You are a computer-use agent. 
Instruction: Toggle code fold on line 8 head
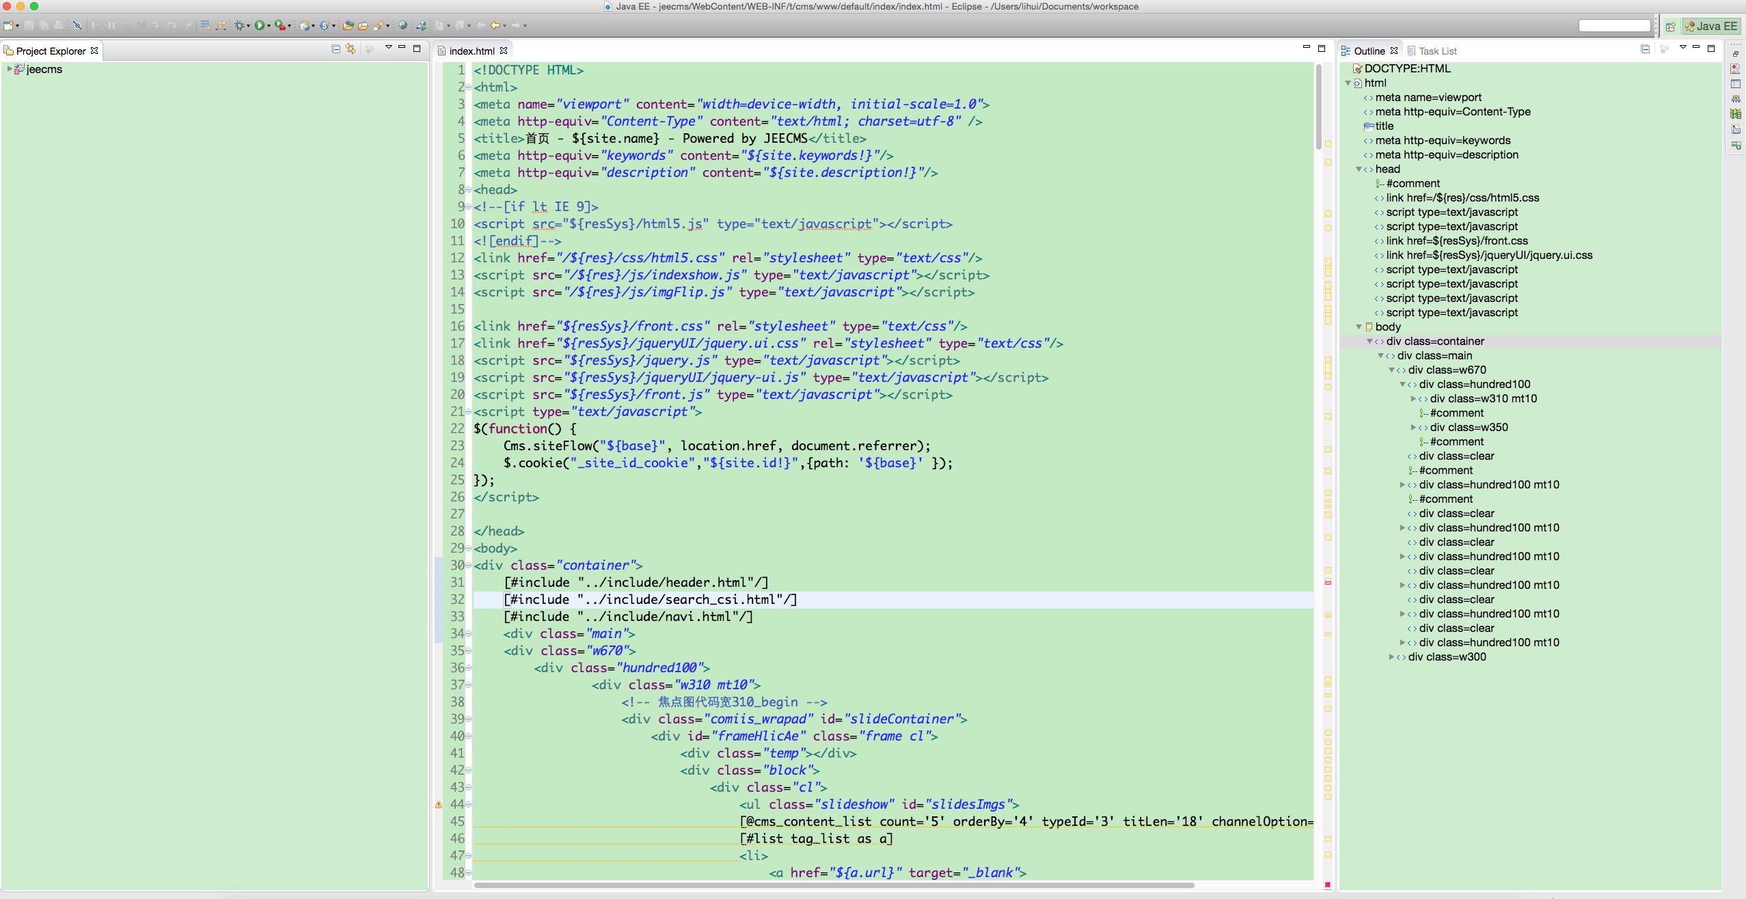pyautogui.click(x=468, y=190)
